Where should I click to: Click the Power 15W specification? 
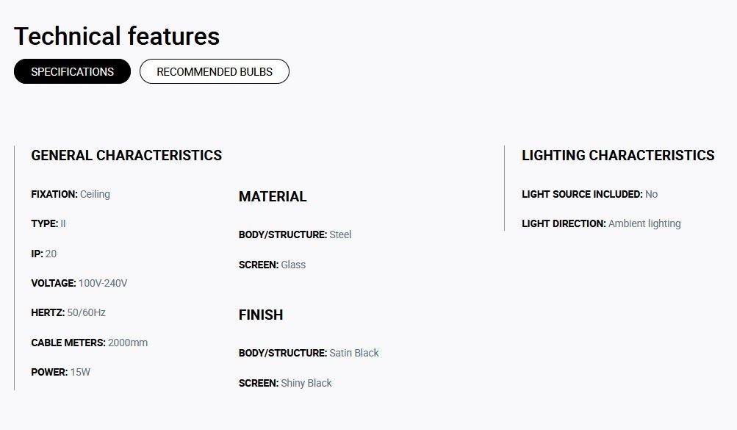click(61, 372)
